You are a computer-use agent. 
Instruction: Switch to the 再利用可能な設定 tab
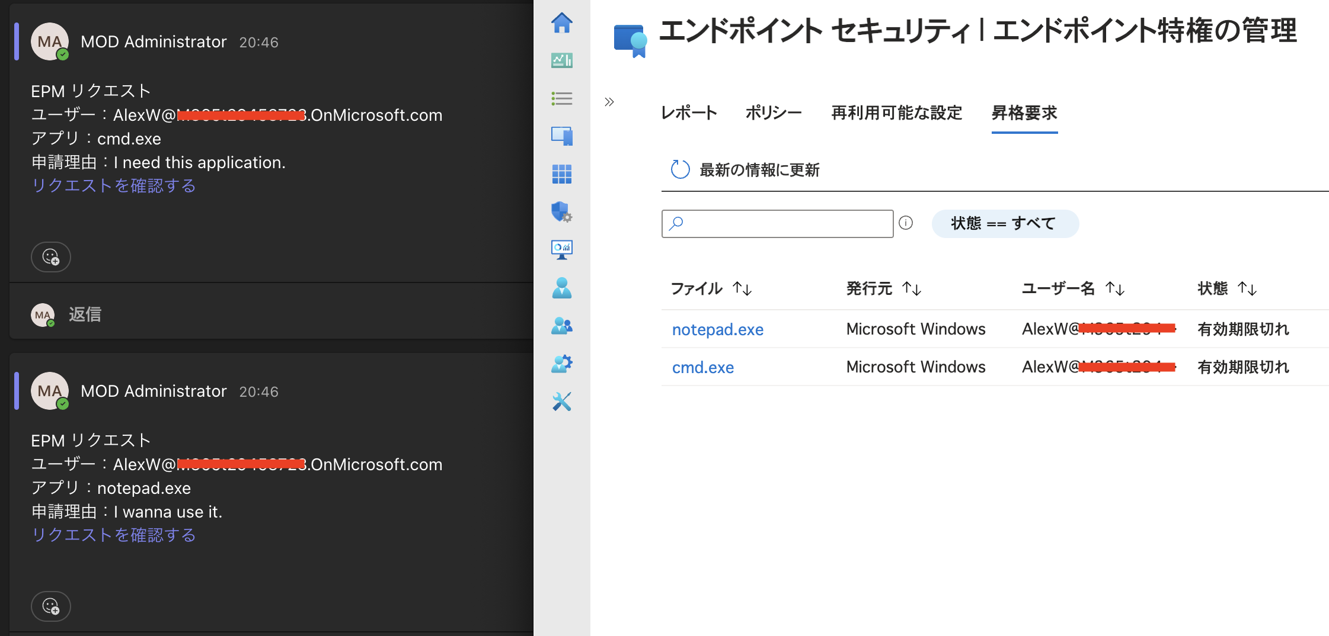tap(896, 113)
